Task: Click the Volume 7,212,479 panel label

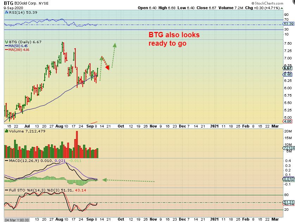Action: pos(27,131)
